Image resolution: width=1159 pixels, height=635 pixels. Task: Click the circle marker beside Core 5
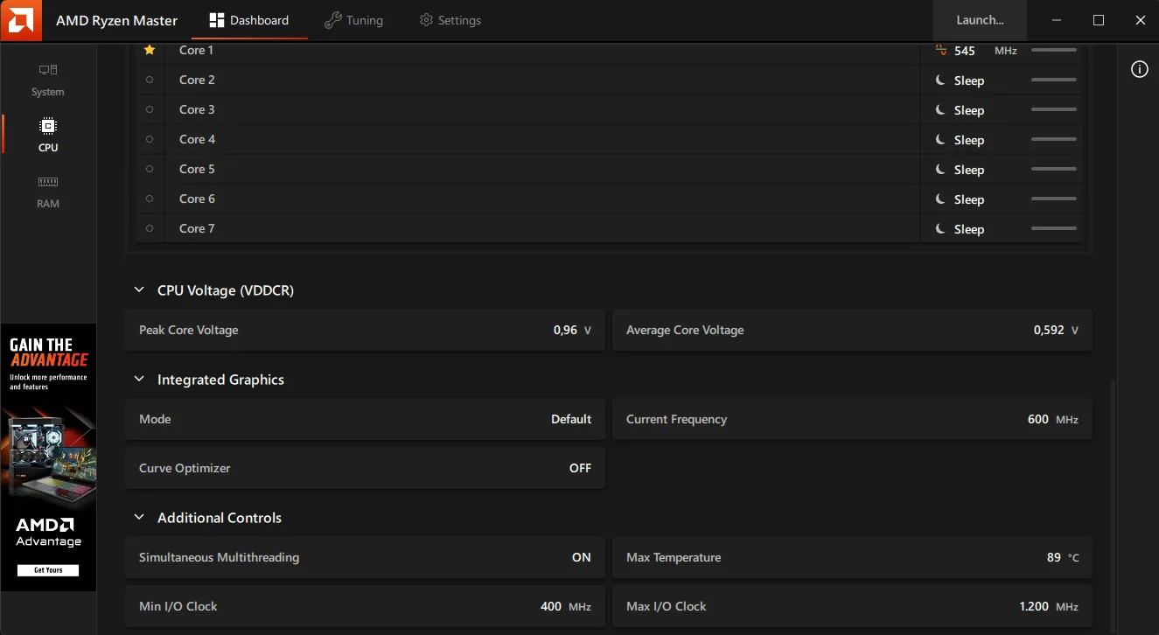pyautogui.click(x=150, y=169)
